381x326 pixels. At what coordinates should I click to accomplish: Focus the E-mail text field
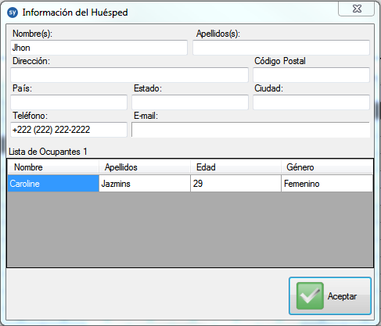pyautogui.click(x=250, y=130)
